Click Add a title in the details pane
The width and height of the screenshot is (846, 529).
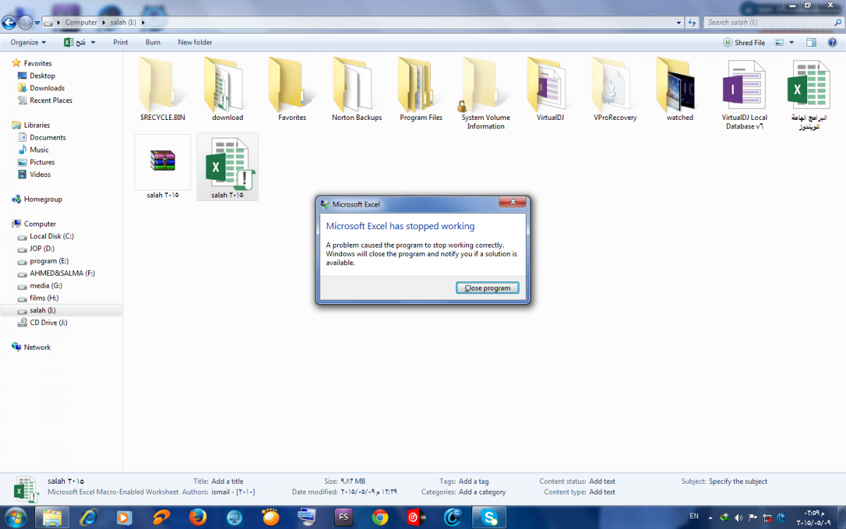pos(227,481)
